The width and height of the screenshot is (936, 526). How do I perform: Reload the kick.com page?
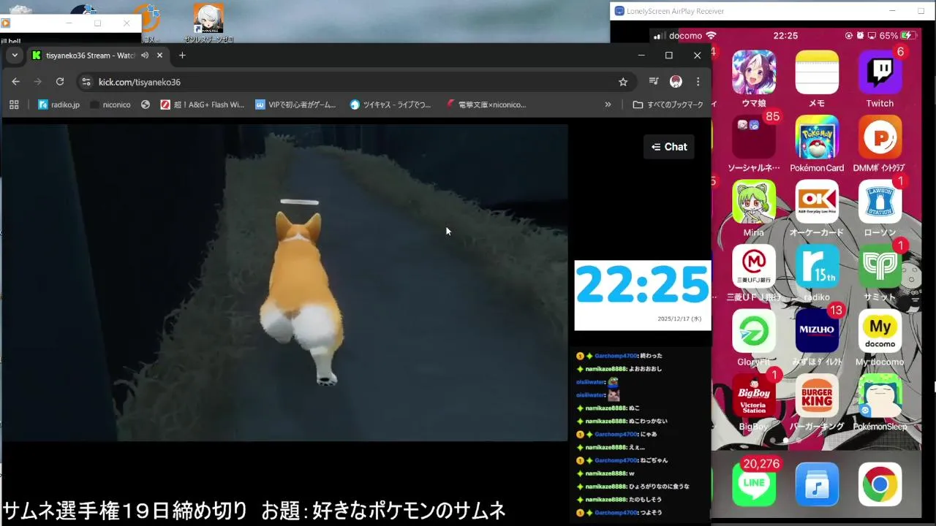[x=60, y=82]
